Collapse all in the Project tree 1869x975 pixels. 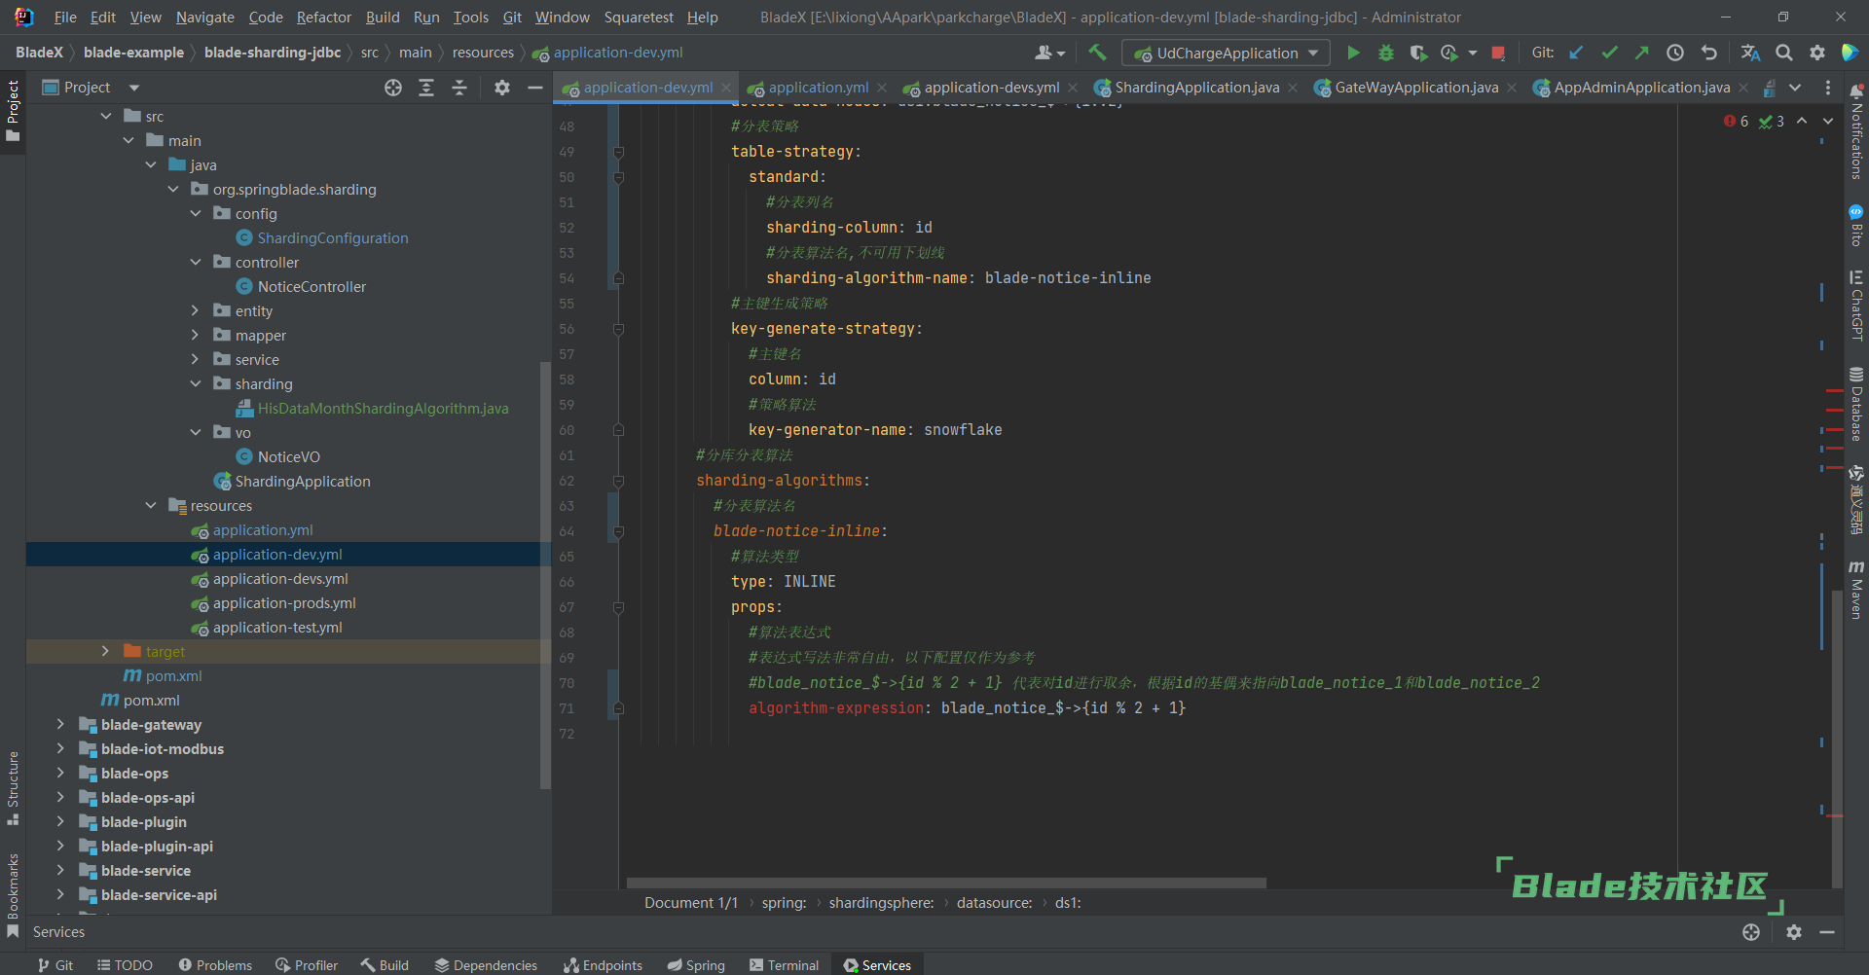[x=459, y=88]
